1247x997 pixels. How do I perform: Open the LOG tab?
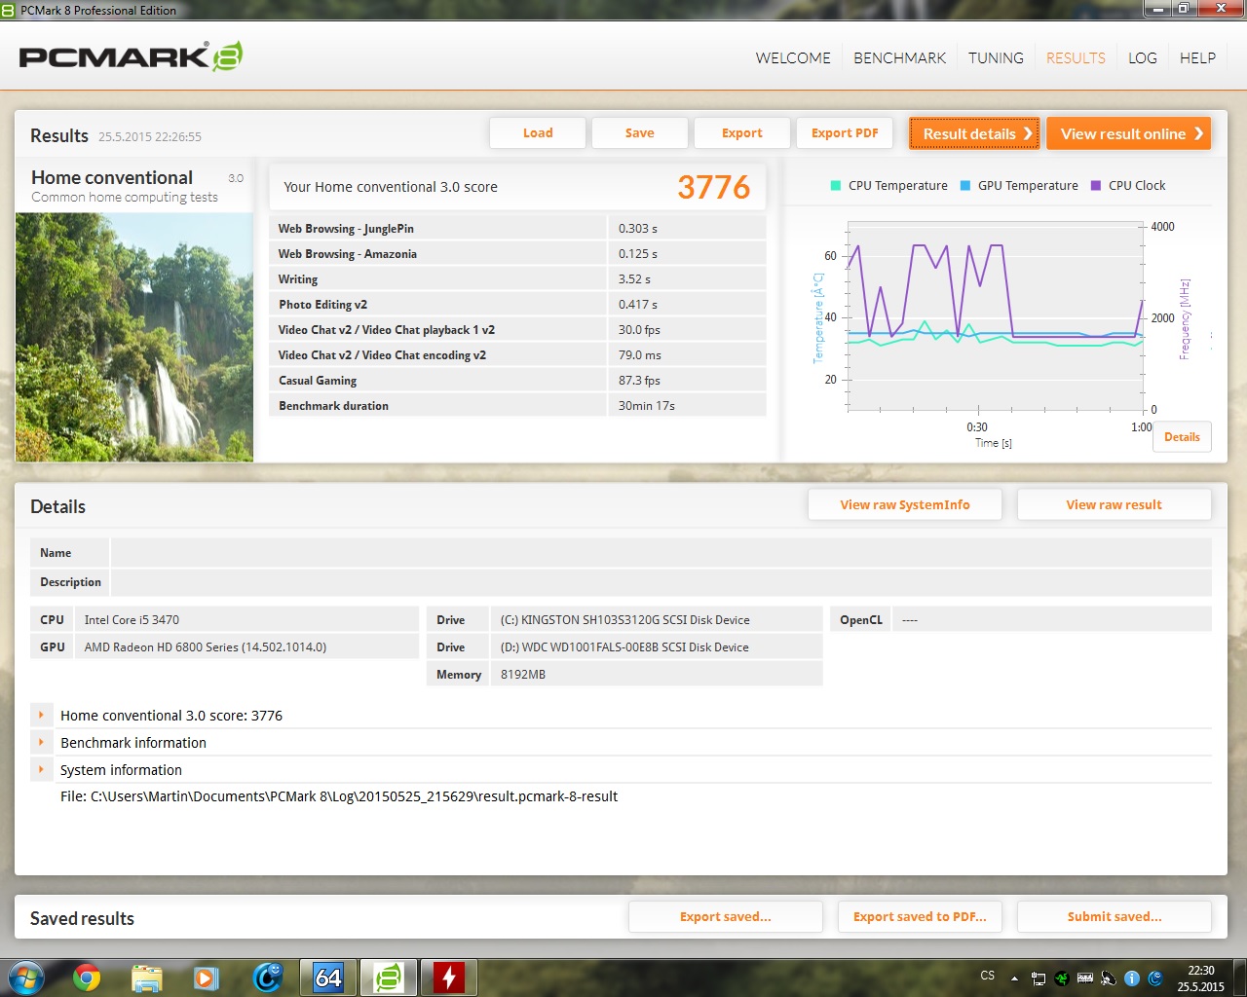(x=1143, y=57)
